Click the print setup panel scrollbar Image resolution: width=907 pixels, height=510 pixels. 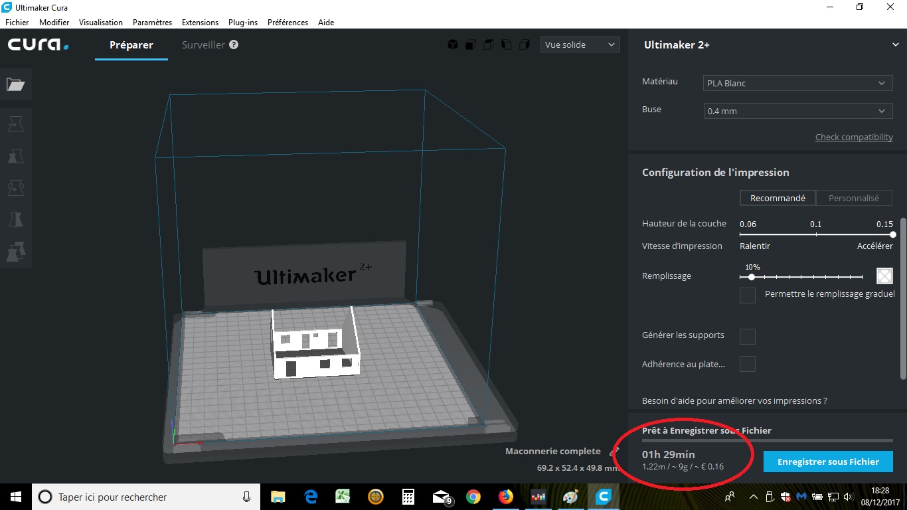[x=902, y=299]
